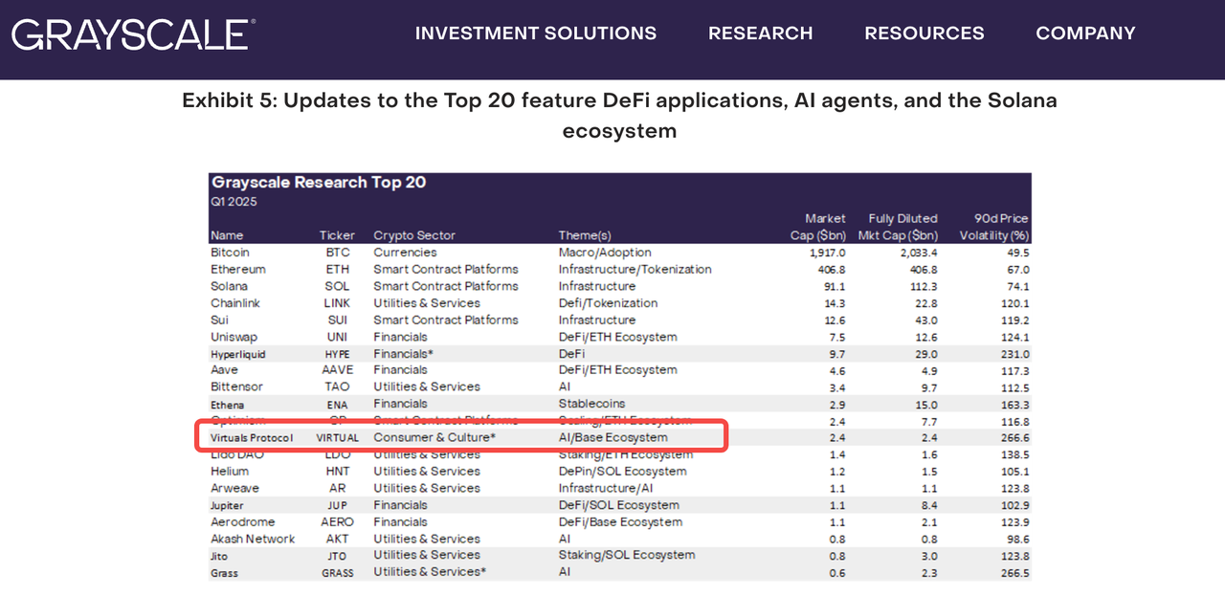Open the Investment Solutions menu
Viewport: 1225px width, 596px height.
[x=535, y=33]
